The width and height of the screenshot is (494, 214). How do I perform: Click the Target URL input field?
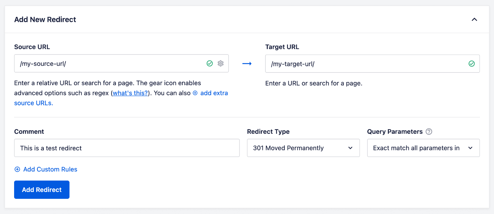353,63
